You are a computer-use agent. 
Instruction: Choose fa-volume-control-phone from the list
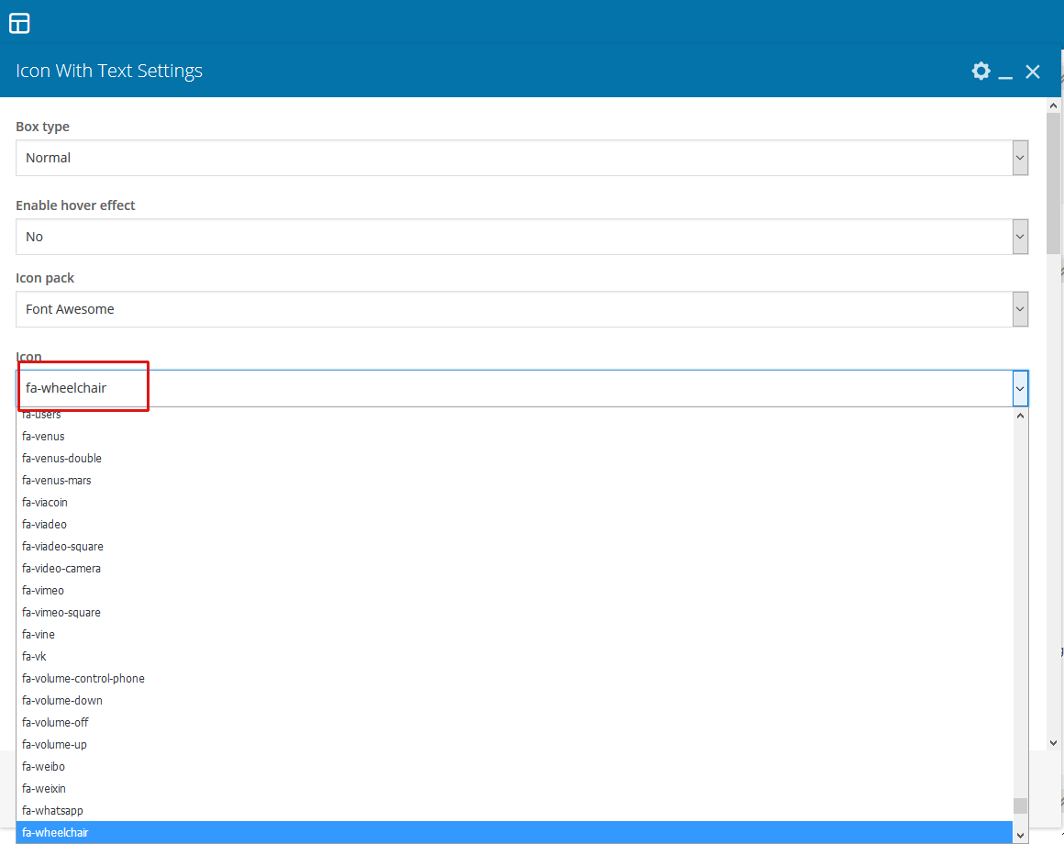click(83, 679)
